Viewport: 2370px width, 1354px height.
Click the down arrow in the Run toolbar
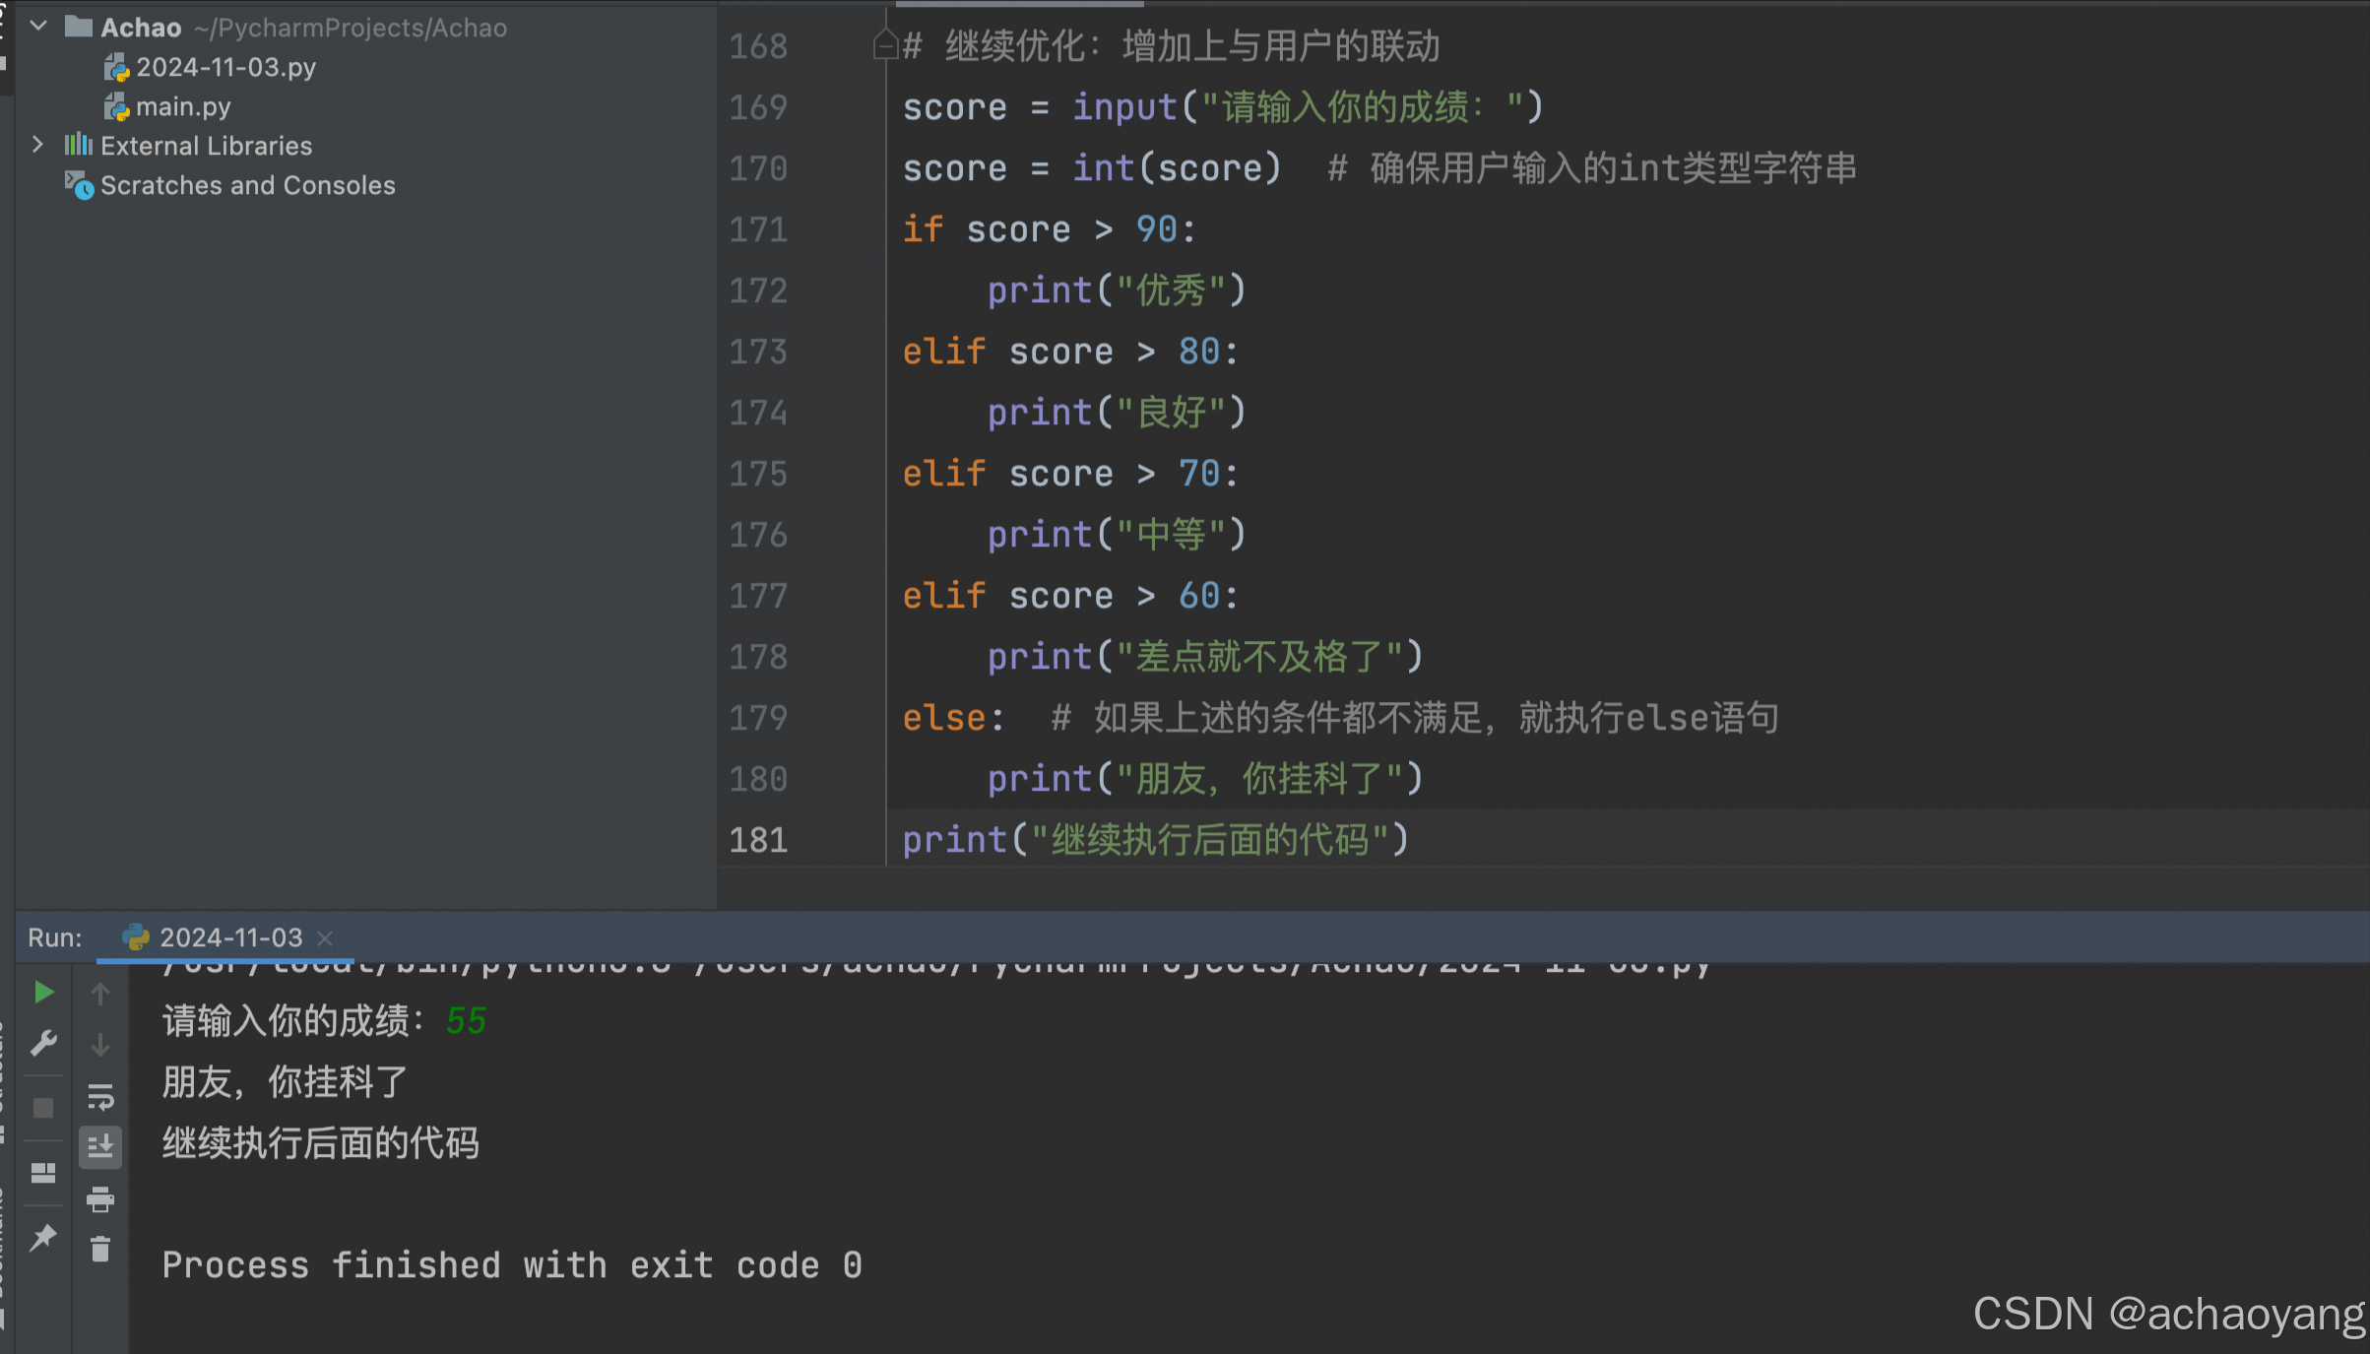click(x=99, y=1045)
